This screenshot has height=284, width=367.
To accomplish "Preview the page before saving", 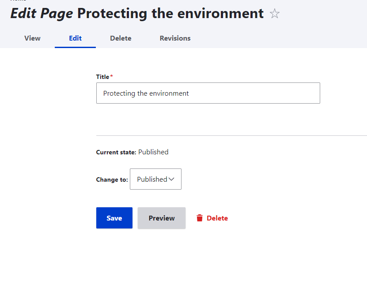I will (161, 218).
